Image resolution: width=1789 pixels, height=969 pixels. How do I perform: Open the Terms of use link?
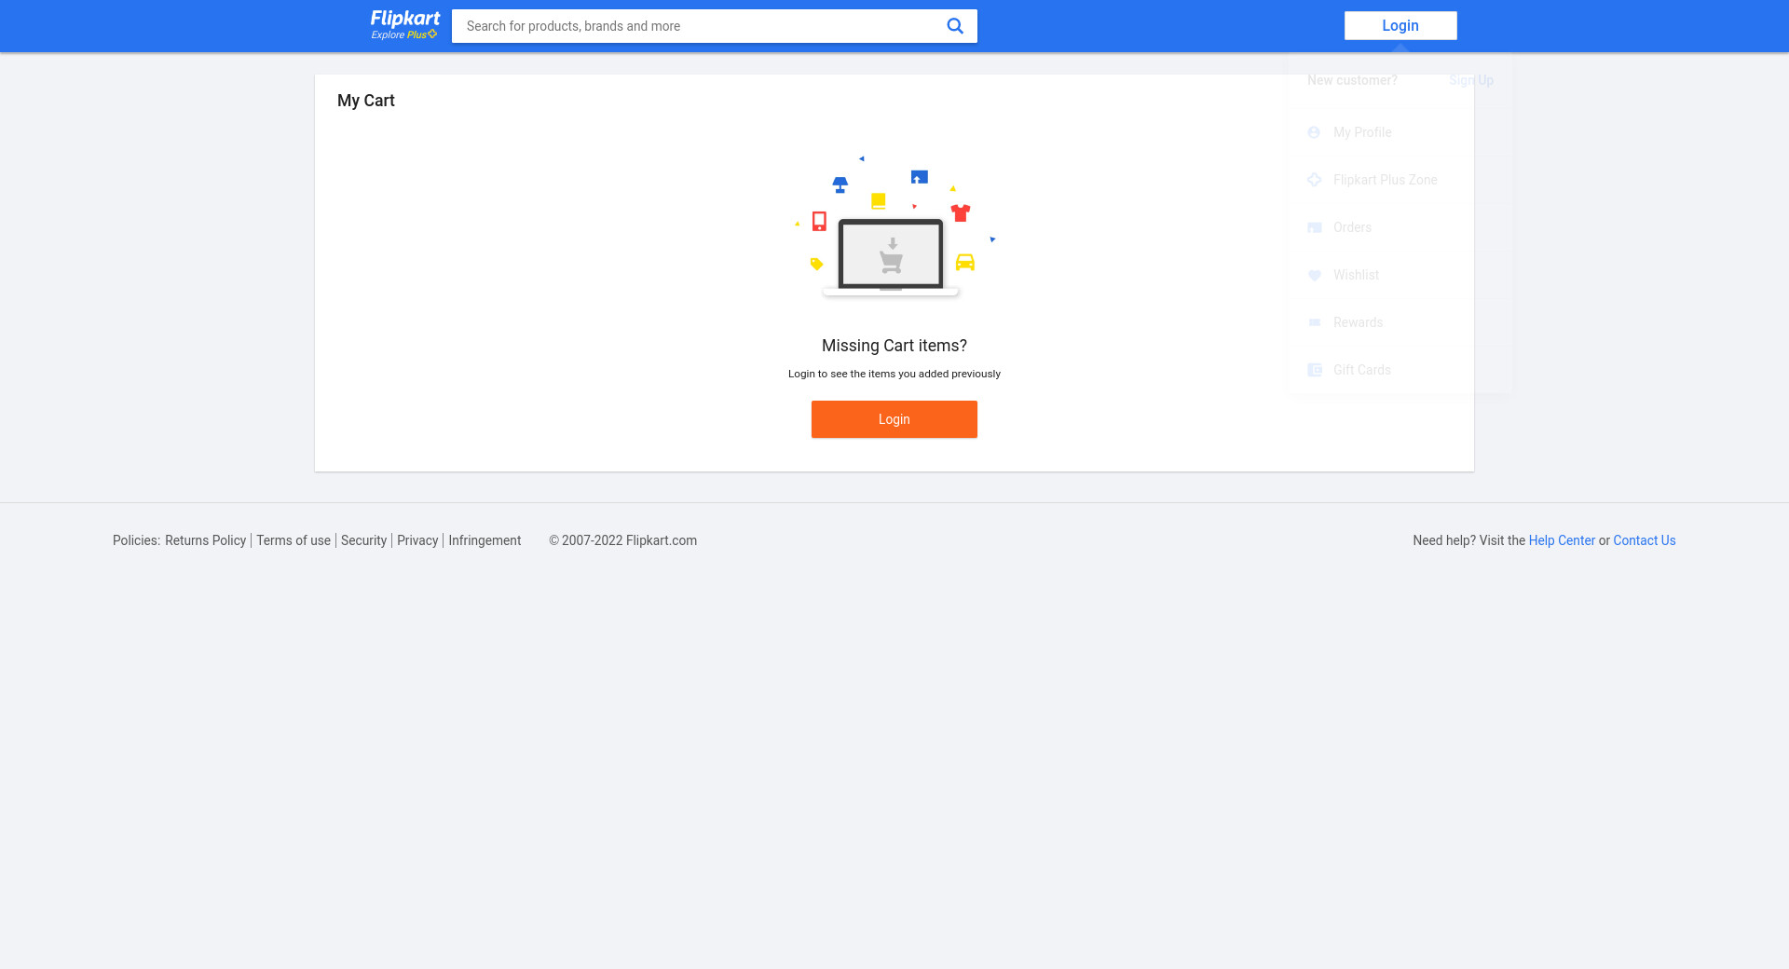point(294,540)
